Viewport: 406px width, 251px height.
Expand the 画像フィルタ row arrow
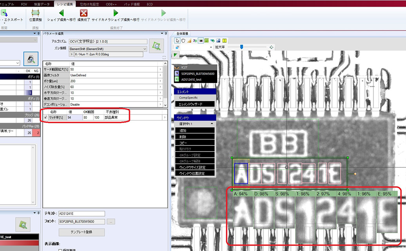pyautogui.click(x=161, y=75)
